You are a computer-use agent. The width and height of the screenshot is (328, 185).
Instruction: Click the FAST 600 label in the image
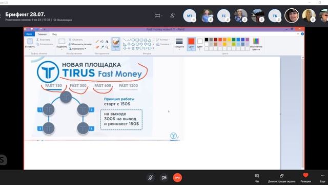(102, 86)
